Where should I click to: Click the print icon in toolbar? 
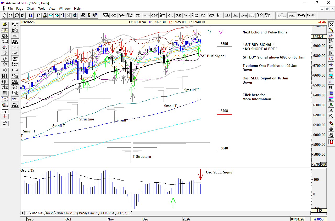click(83, 15)
